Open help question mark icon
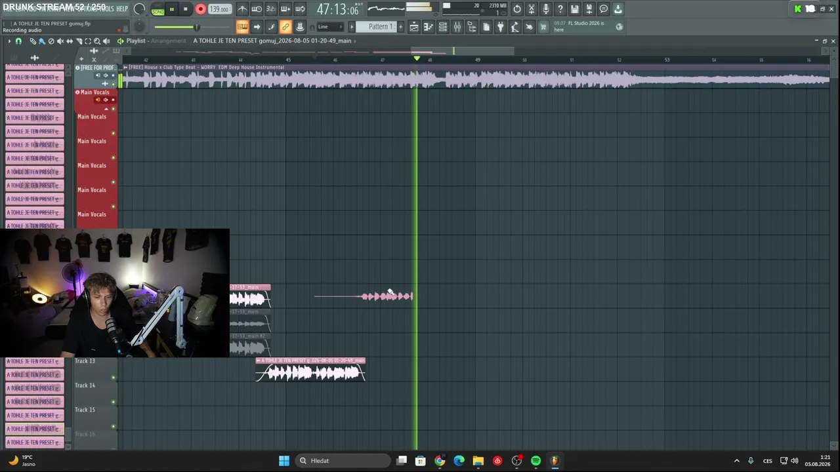Screen dimensions: 840x472 (x=560, y=9)
